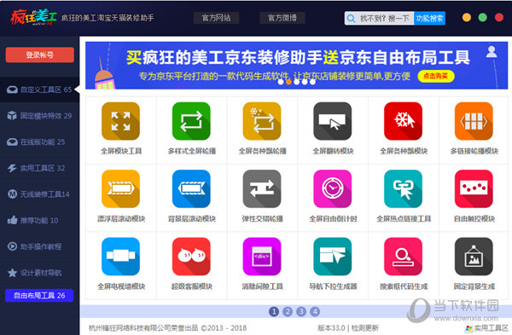Launch the 多链接轮播模块 orange icon

click(x=474, y=121)
